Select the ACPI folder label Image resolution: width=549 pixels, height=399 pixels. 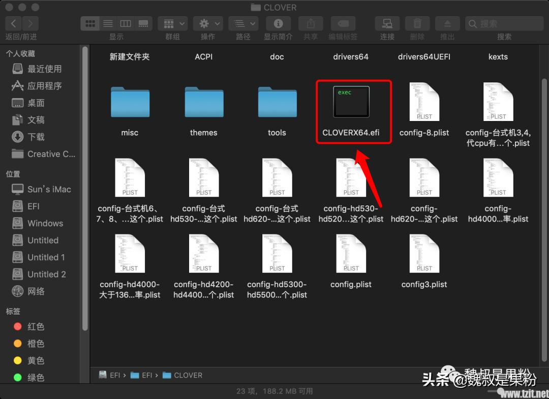click(203, 57)
